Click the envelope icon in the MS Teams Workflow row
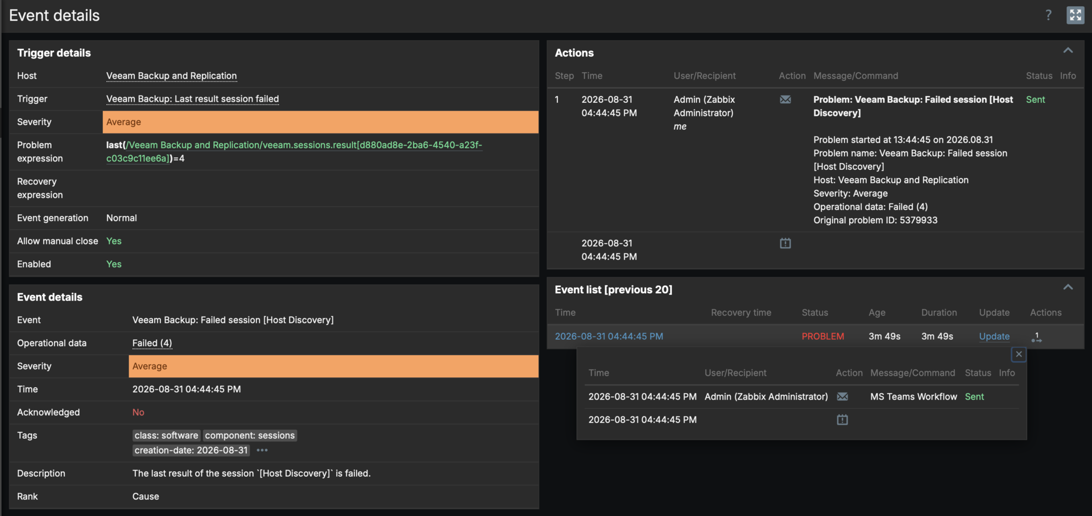Viewport: 1092px width, 516px height. (842, 397)
